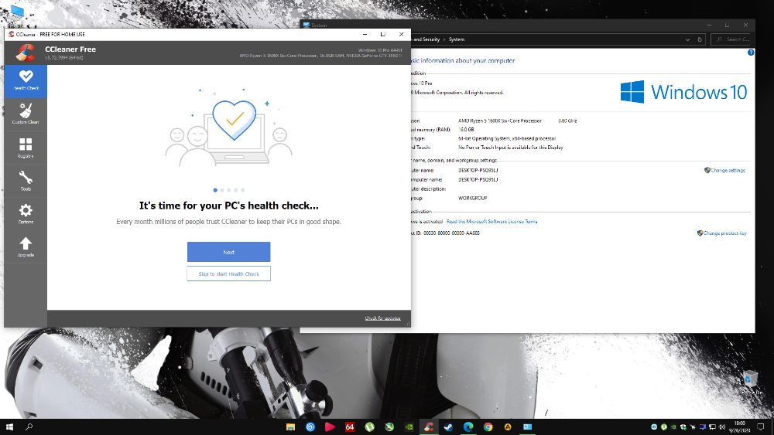Open the Xbox app from the taskbar
Screen dimensions: 774x435
(x=389, y=427)
